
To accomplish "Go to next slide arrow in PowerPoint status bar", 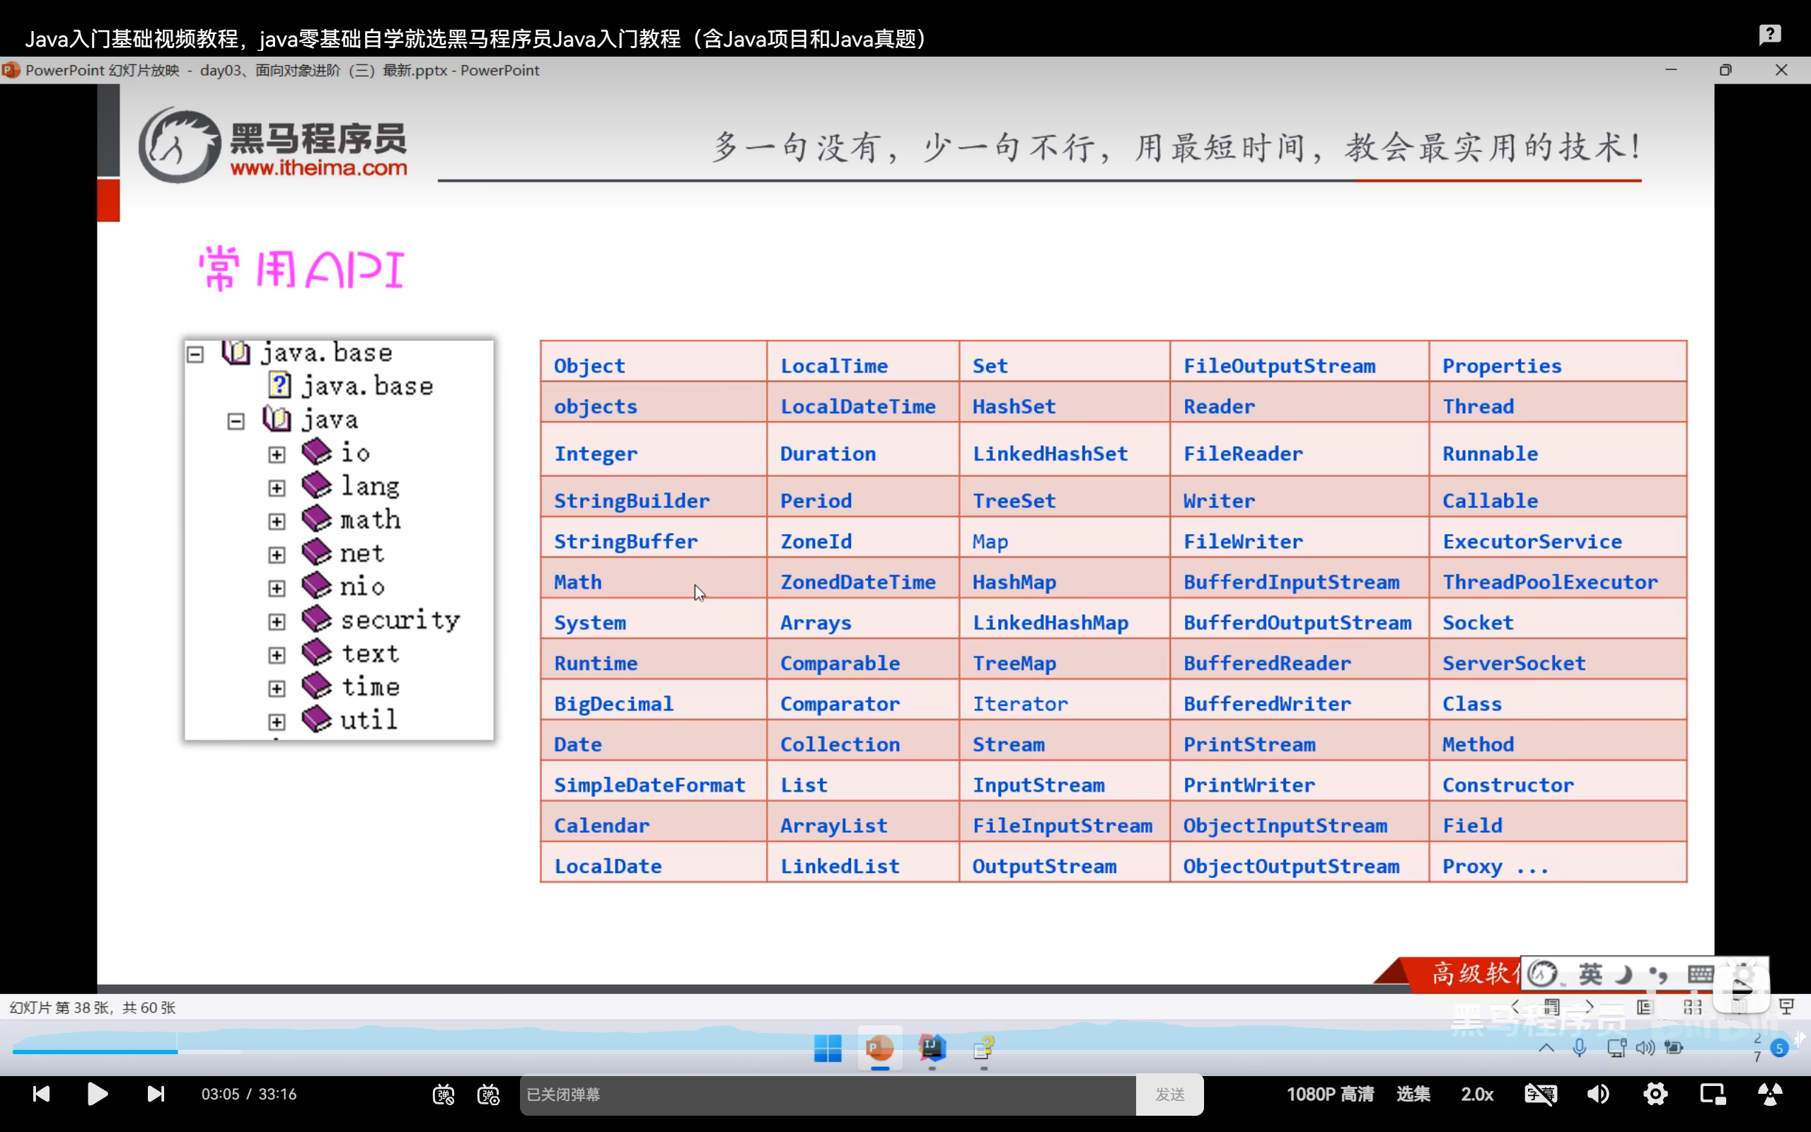I will point(1589,1007).
